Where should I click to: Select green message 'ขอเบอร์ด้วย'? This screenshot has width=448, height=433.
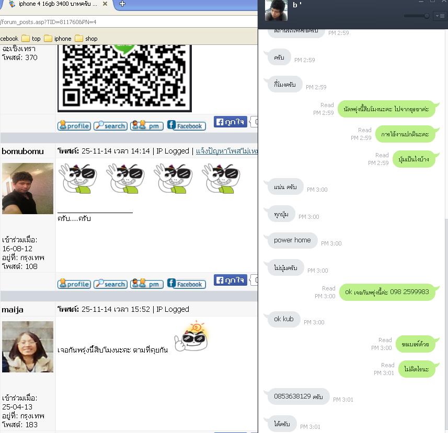click(x=415, y=344)
